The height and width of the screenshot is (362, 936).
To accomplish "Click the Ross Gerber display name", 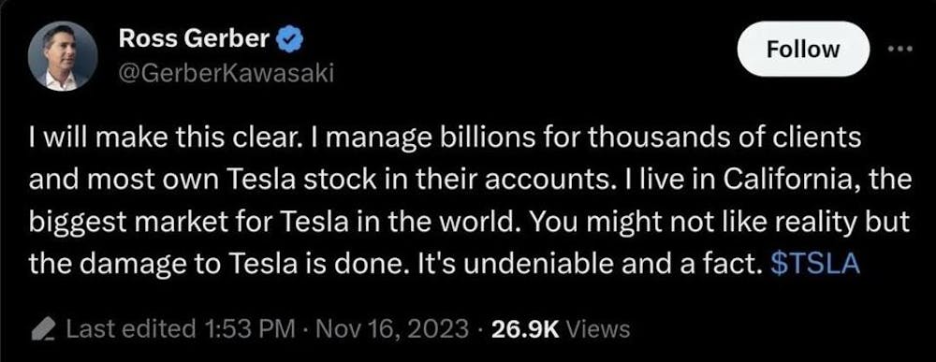I will coord(194,39).
